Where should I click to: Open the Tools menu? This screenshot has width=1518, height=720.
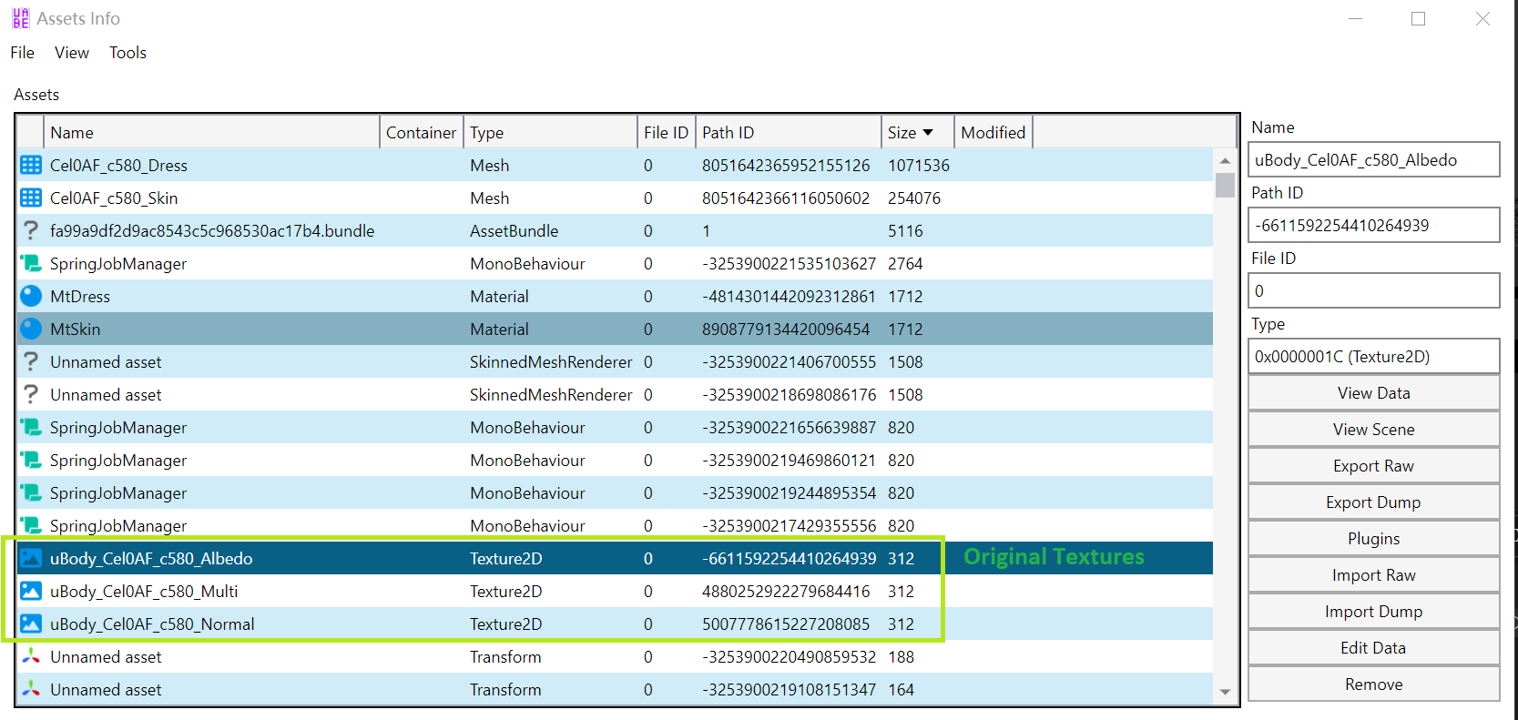(x=127, y=53)
